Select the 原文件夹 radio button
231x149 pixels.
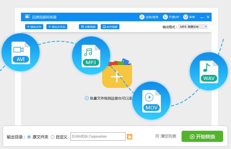coord(29,137)
